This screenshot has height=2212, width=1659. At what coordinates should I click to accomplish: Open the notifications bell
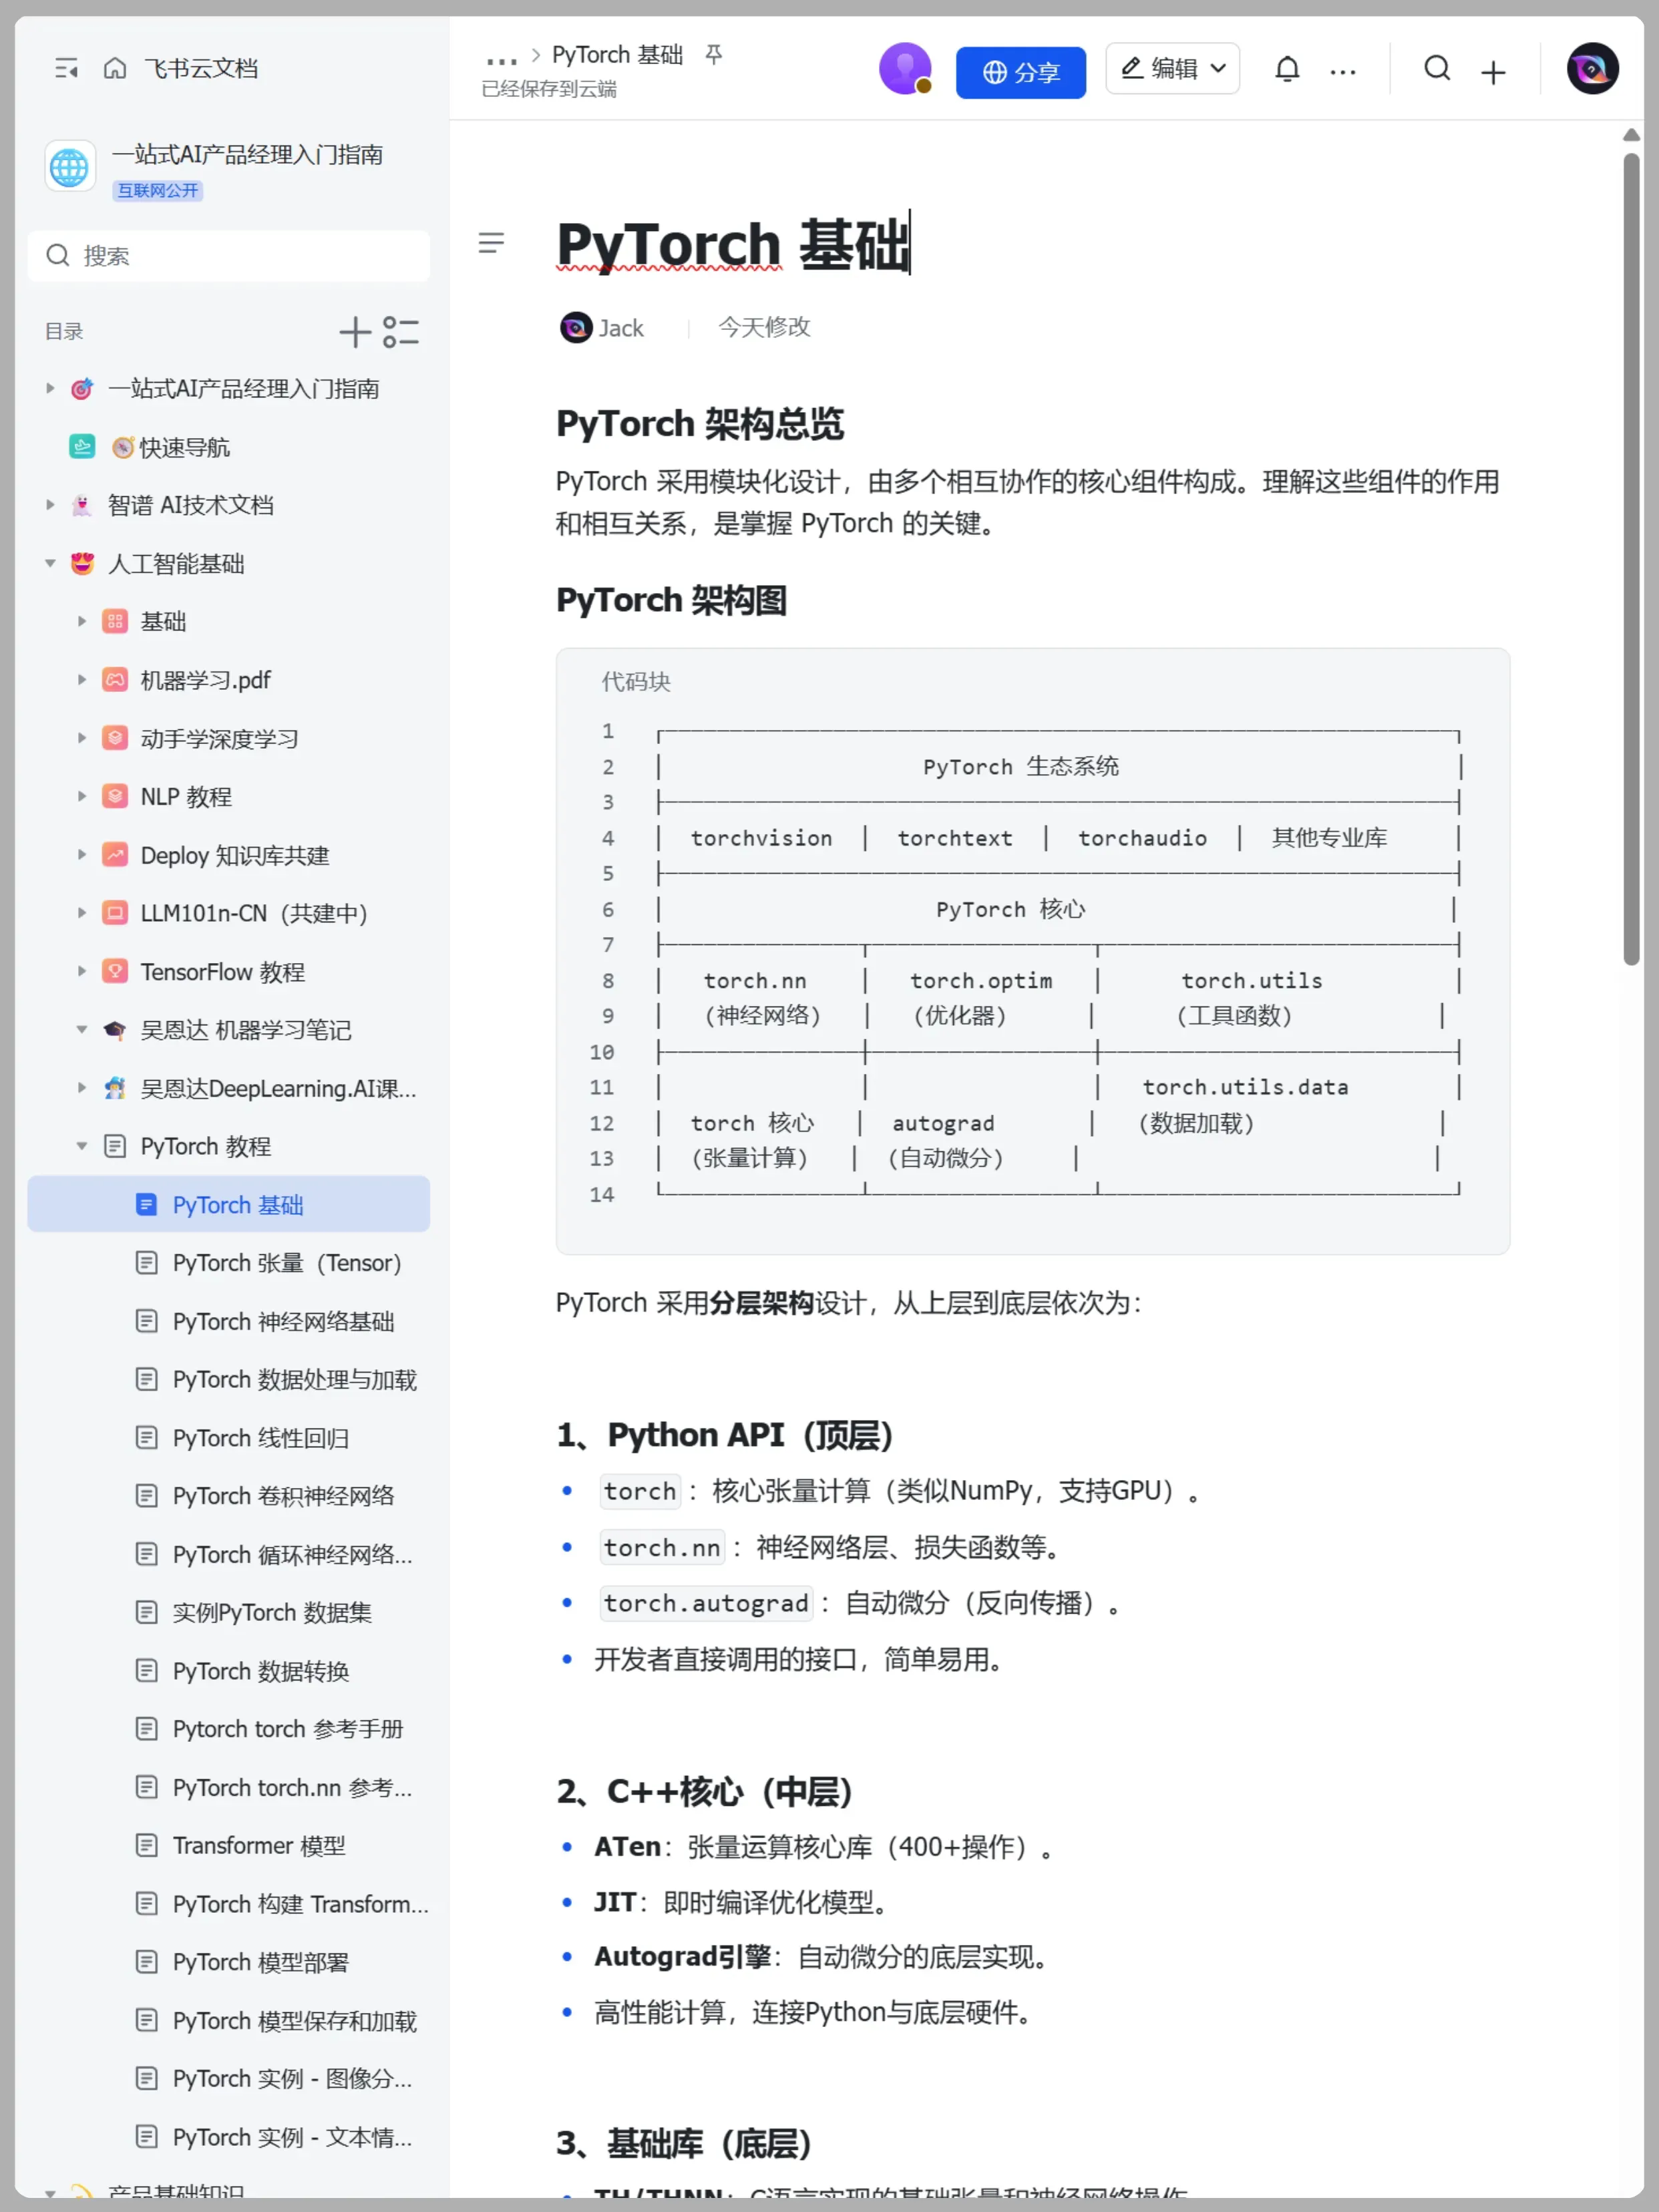pyautogui.click(x=1287, y=69)
